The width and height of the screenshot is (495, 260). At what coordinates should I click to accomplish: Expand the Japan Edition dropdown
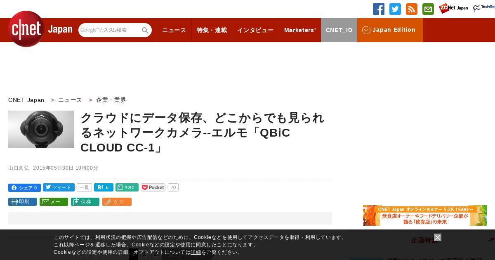390,30
